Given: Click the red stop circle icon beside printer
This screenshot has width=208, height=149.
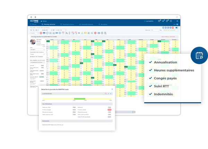Looking at the screenshot, I should coord(95,33).
